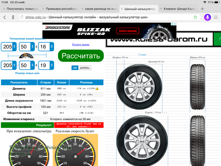221x166 pixels.
Task: Switch to 'какая разница по высоте' tab
Action: click(99, 9)
